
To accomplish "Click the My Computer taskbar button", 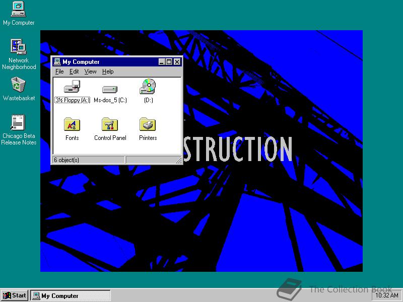I will click(71, 295).
